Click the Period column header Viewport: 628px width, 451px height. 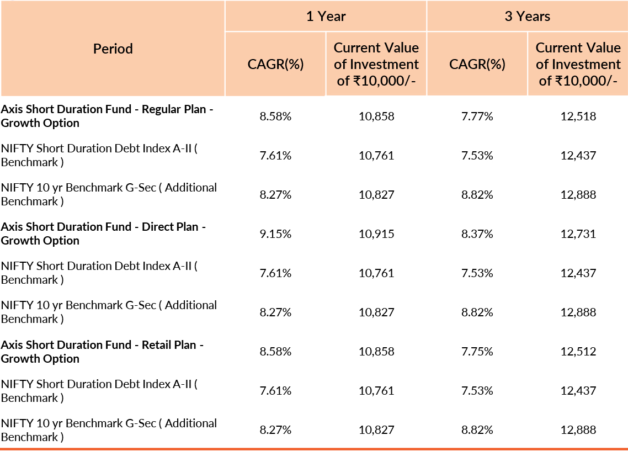coord(113,49)
